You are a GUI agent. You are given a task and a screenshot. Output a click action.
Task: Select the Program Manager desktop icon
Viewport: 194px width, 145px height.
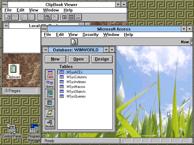34,133
